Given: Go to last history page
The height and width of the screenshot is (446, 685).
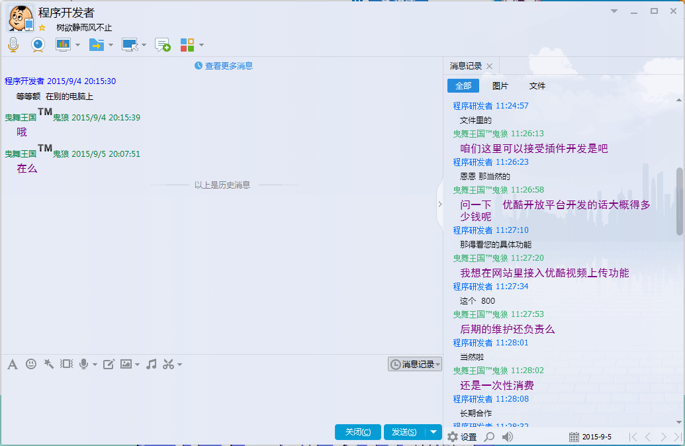Looking at the screenshot, I should (678, 437).
